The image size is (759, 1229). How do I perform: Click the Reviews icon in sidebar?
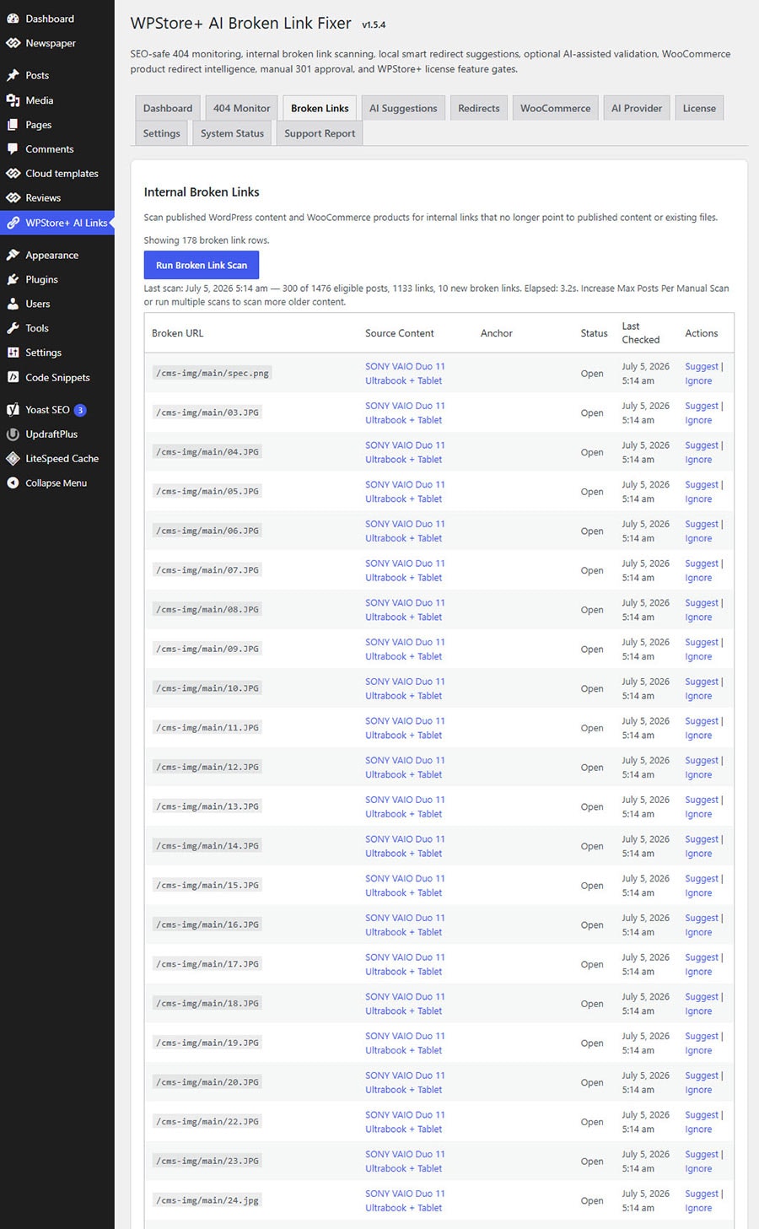[13, 197]
